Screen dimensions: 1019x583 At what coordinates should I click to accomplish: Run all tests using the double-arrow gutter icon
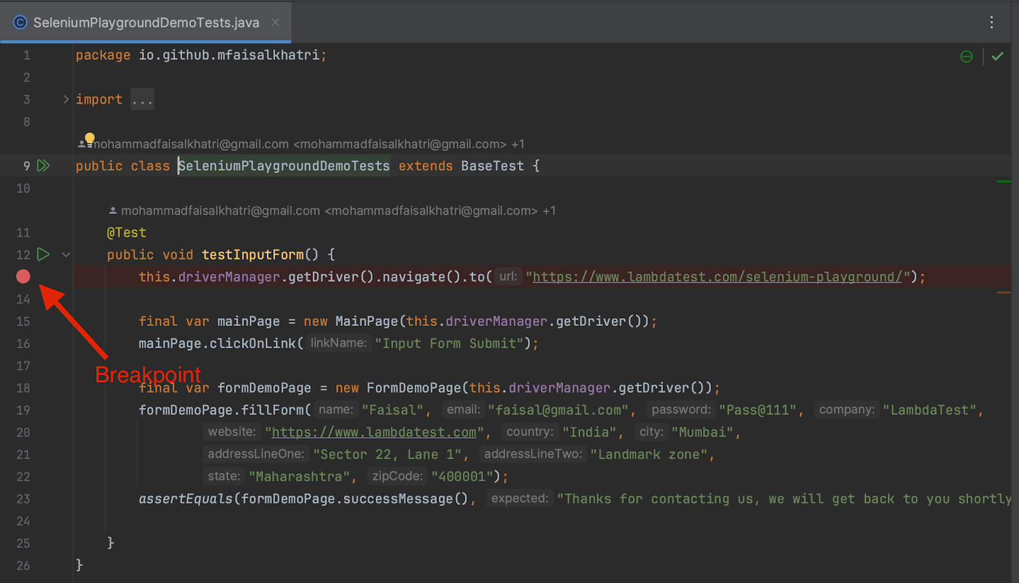[43, 165]
